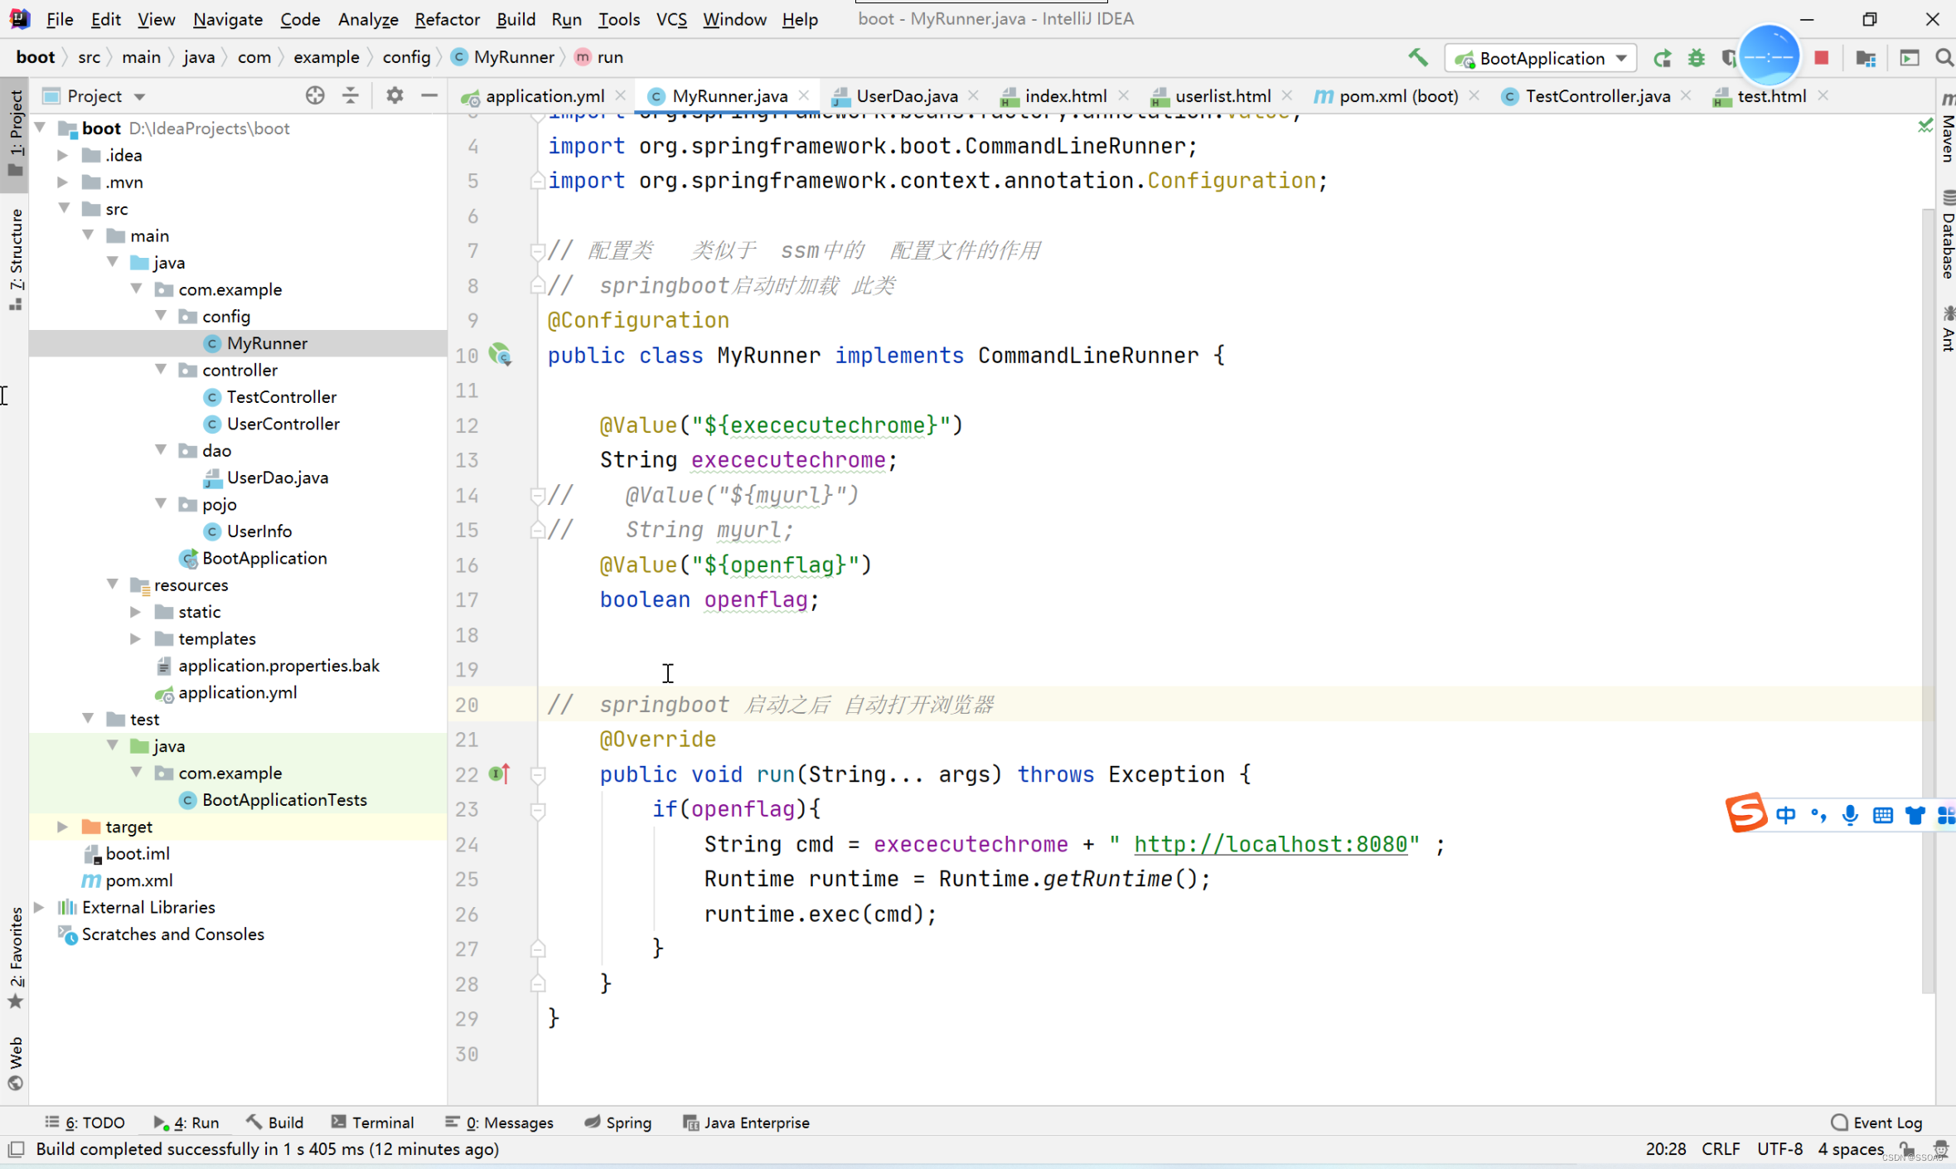Screen dimensions: 1956x1169
Task: Select UserController in project tree
Action: pyautogui.click(x=283, y=424)
